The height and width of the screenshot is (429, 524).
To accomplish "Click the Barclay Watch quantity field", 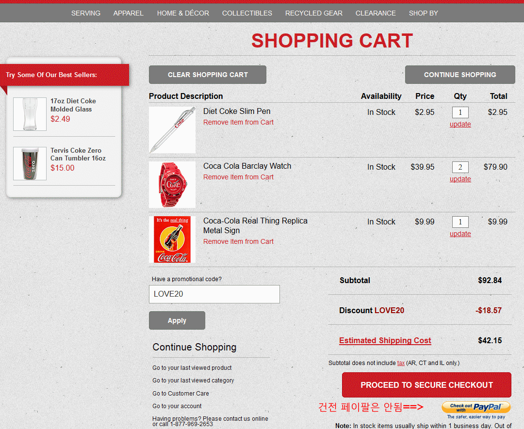I will (460, 168).
